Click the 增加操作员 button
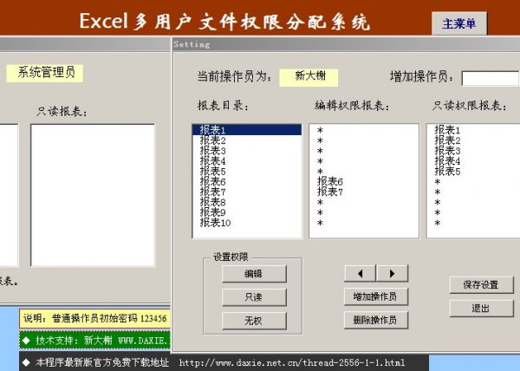520x371 pixels. (375, 297)
